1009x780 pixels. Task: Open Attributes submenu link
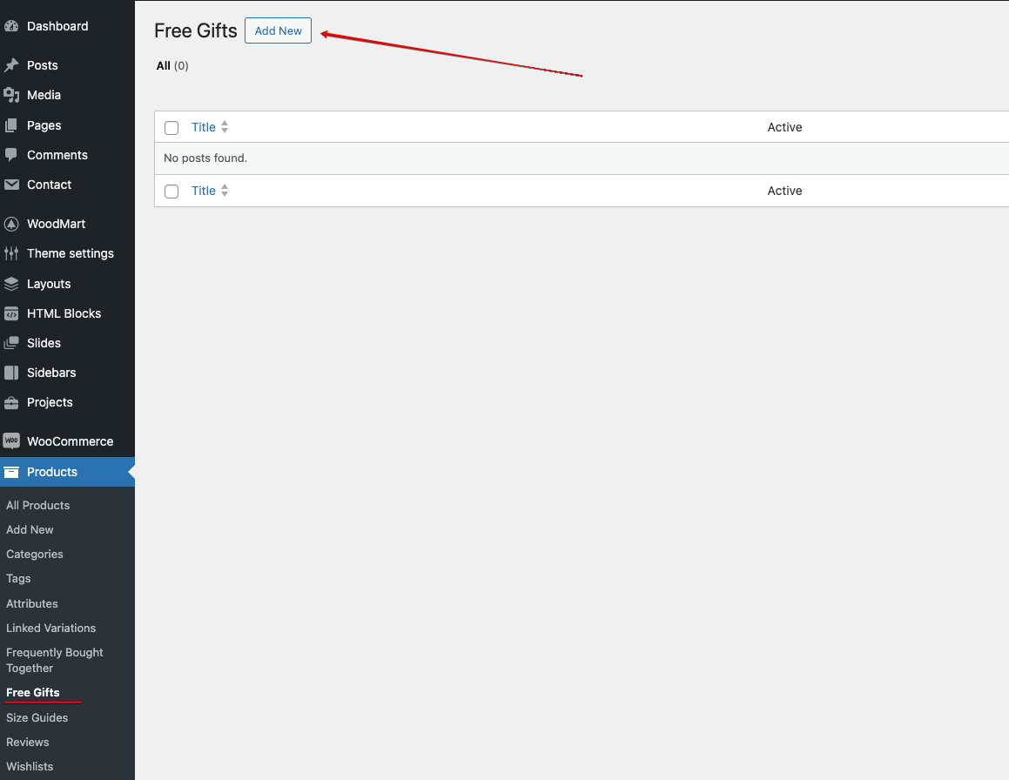click(x=32, y=603)
